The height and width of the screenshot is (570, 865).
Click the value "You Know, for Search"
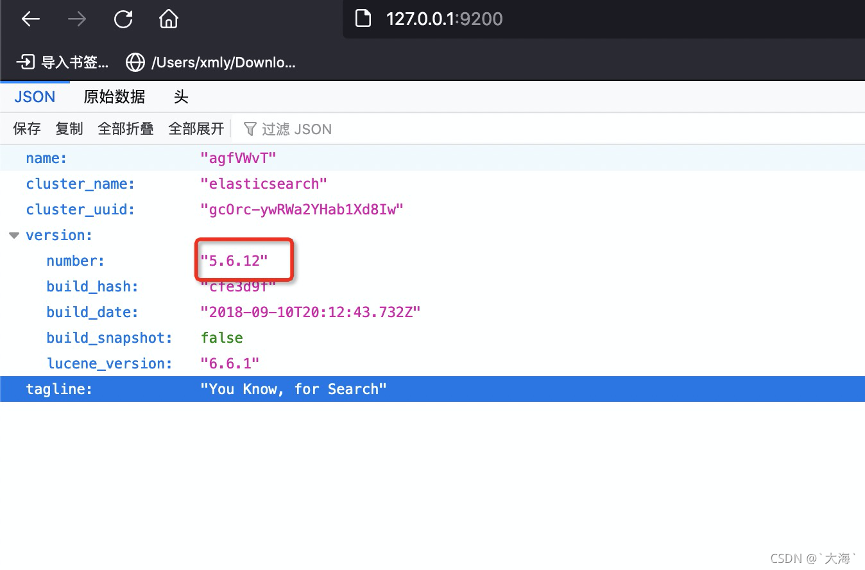(x=294, y=389)
